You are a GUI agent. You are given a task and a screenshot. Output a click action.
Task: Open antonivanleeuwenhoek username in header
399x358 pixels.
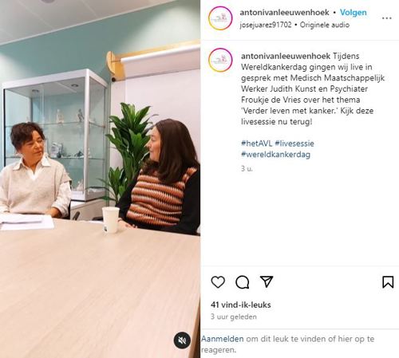(284, 12)
